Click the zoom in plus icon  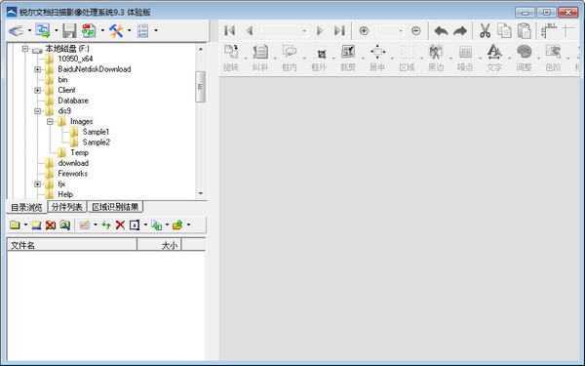[x=364, y=30]
